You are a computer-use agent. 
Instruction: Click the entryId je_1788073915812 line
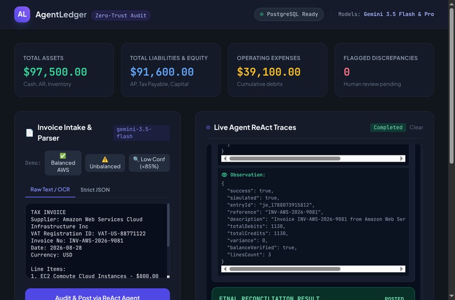click(x=271, y=205)
